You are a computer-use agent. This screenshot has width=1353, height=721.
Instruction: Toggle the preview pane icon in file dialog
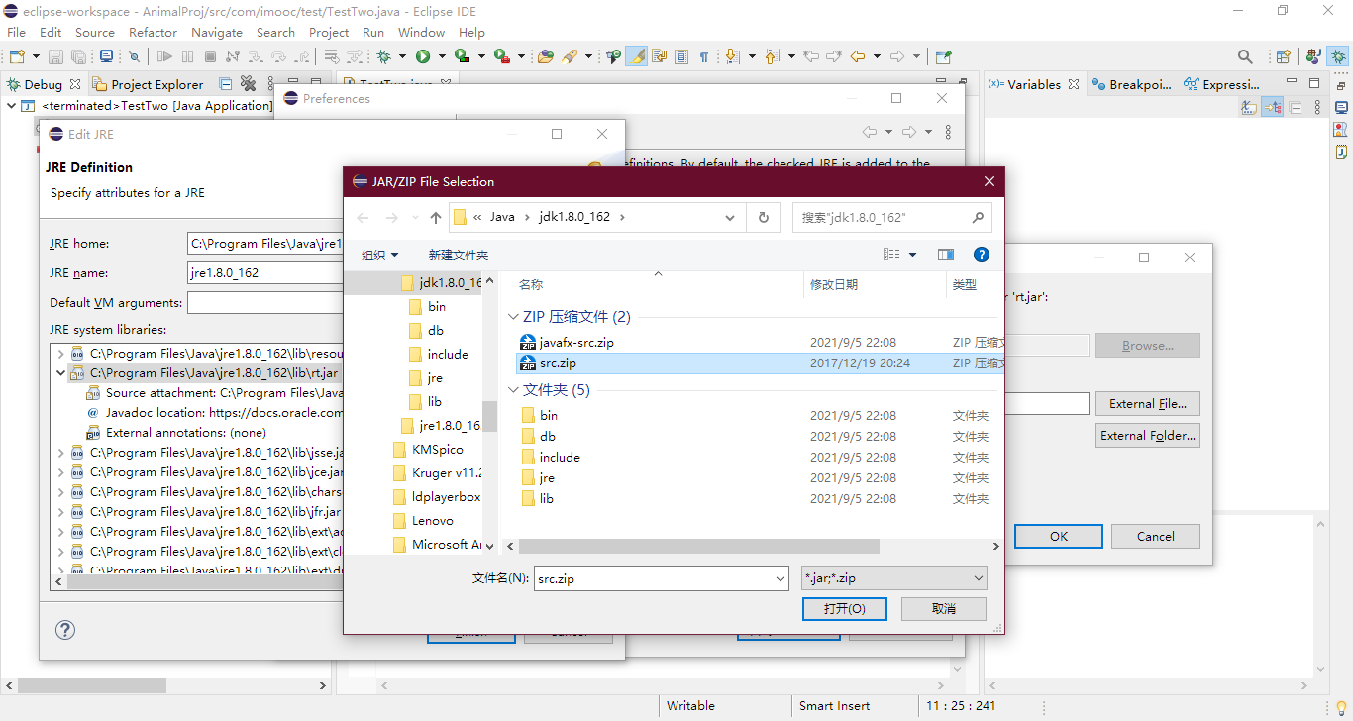(946, 255)
